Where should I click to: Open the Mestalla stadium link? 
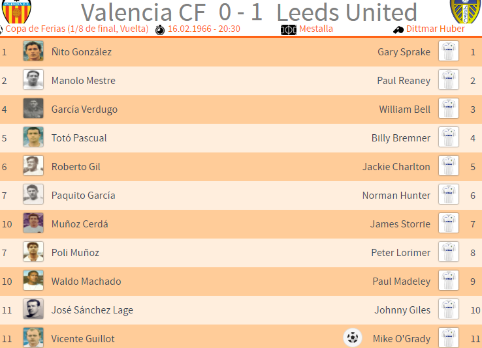pyautogui.click(x=316, y=29)
